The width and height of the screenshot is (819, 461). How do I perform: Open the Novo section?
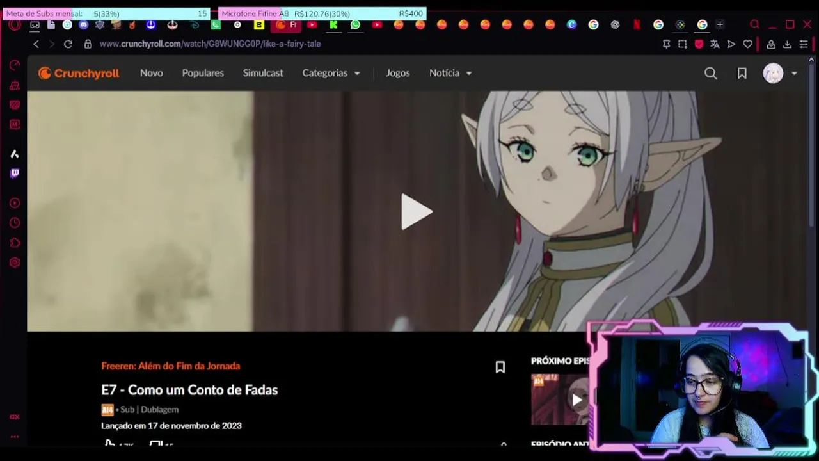[152, 73]
